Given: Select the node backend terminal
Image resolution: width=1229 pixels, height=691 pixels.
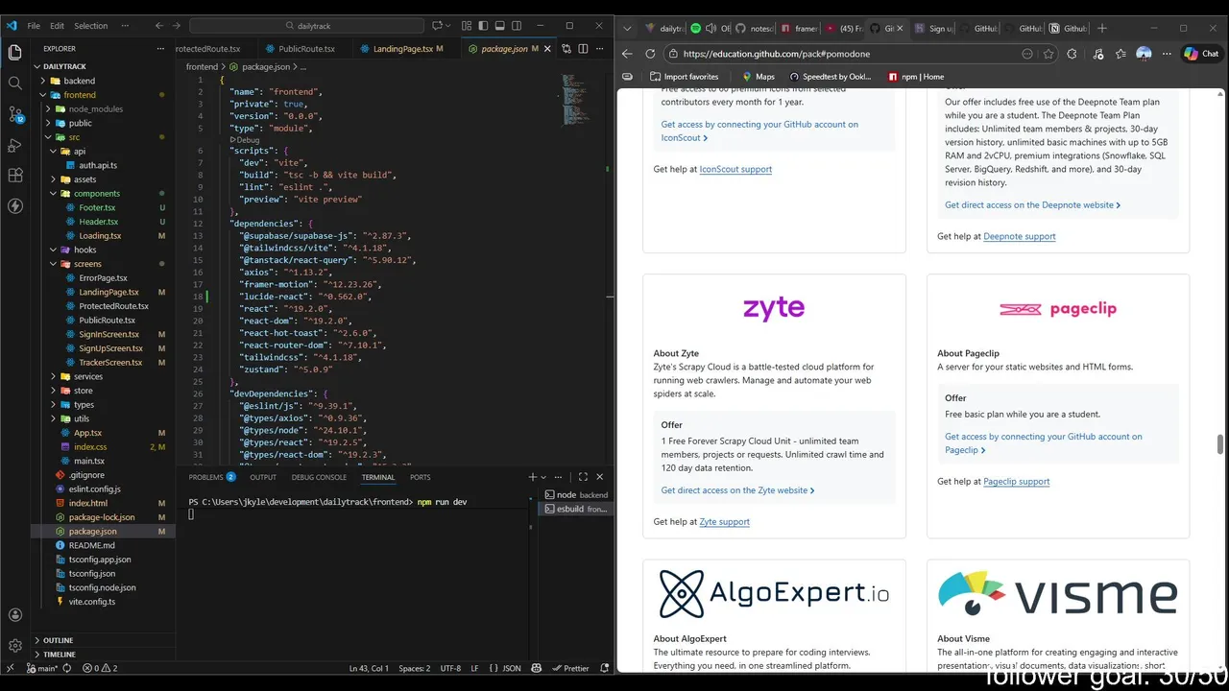Looking at the screenshot, I should click(576, 495).
